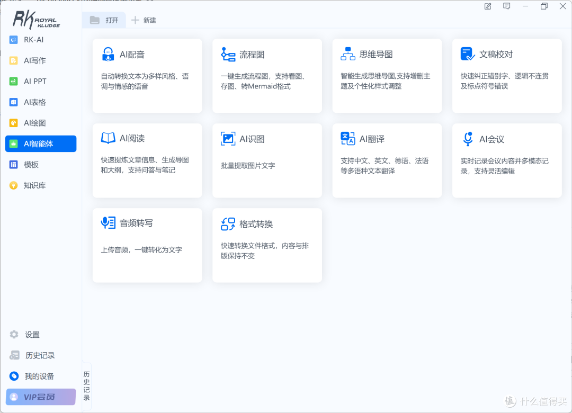572x413 pixels.
Task: Select the 音频转写 audio transcription icon
Action: pos(108,223)
